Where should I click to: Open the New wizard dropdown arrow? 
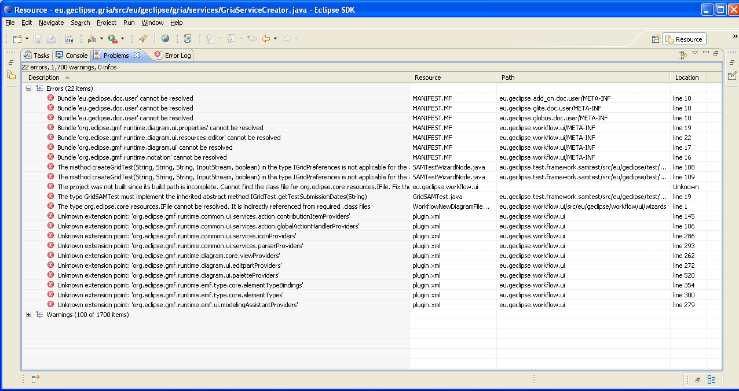pyautogui.click(x=27, y=39)
